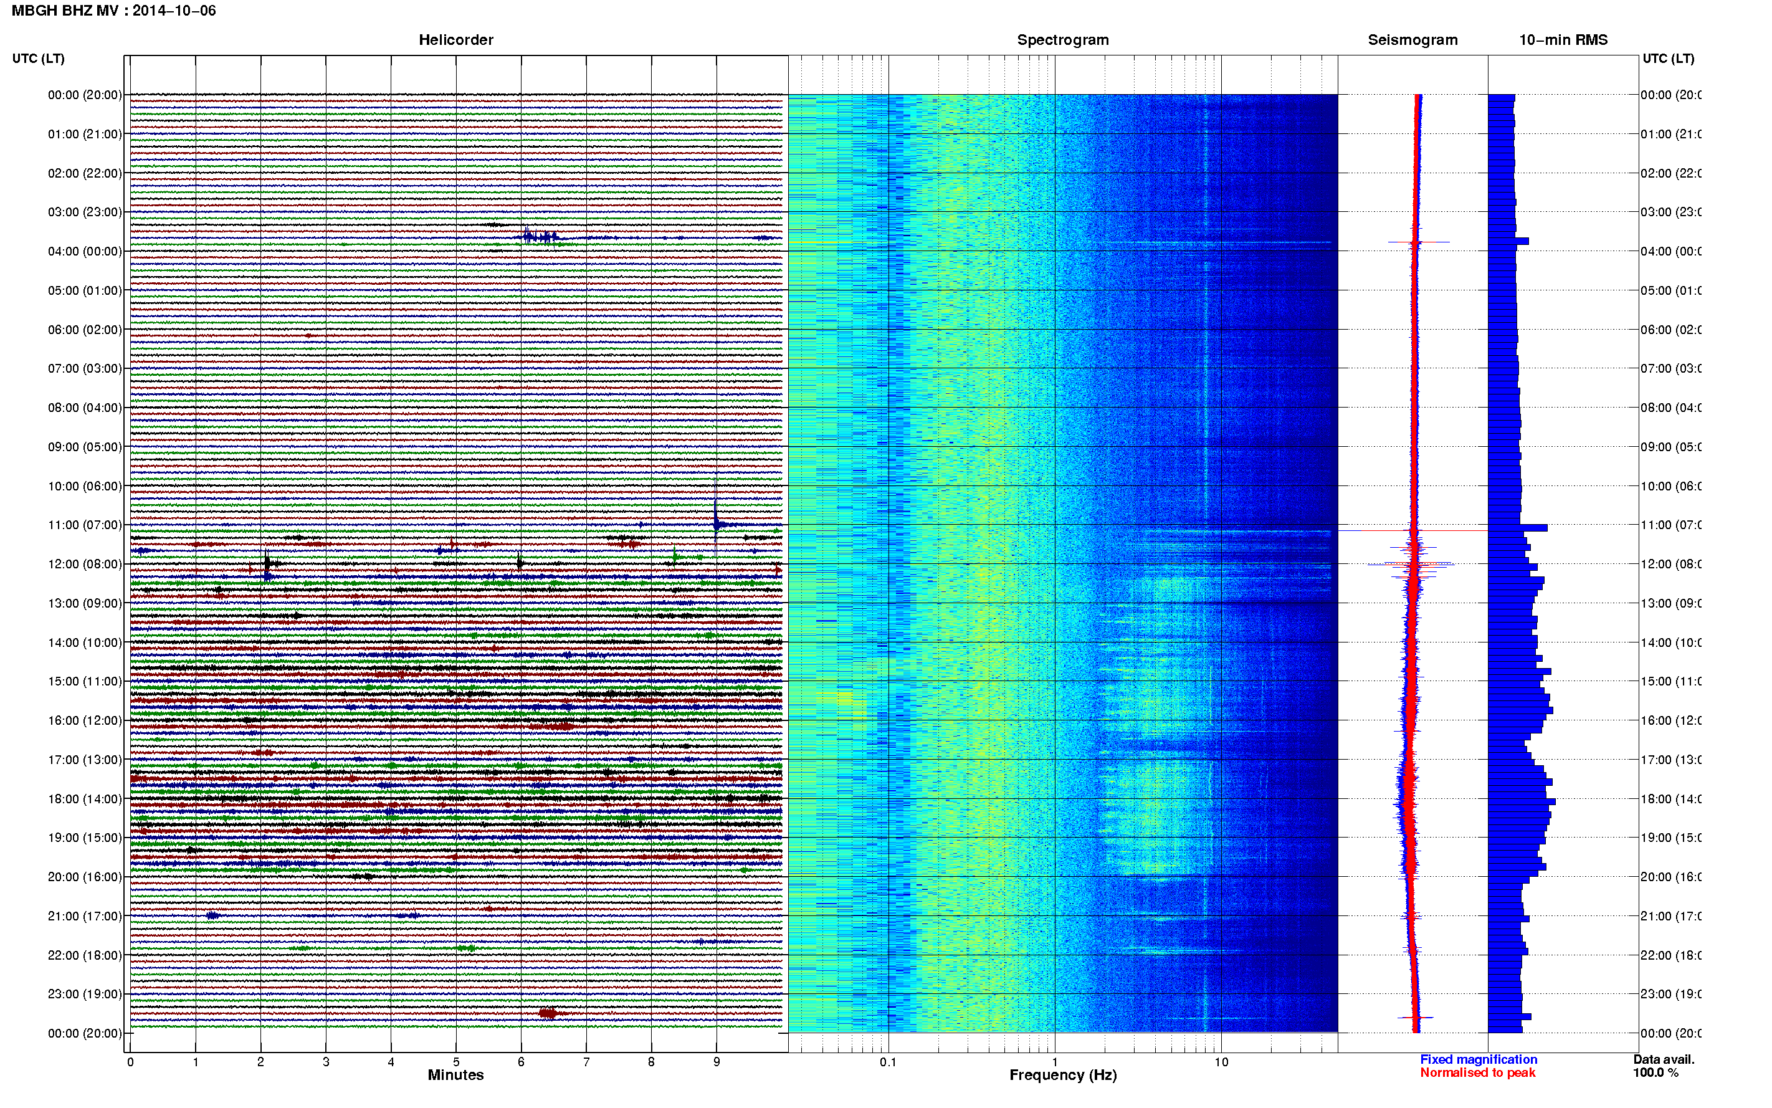The height and width of the screenshot is (1108, 1772).
Task: Click the tallest RMS bar near 18:00
Action: (1522, 801)
